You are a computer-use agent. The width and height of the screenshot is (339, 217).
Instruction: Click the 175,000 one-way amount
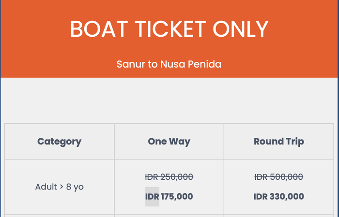point(177,197)
